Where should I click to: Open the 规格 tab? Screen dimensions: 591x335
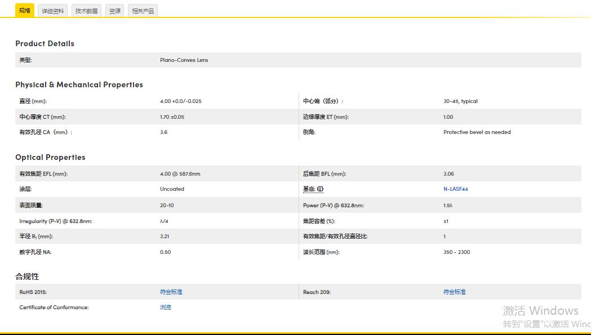pos(25,10)
